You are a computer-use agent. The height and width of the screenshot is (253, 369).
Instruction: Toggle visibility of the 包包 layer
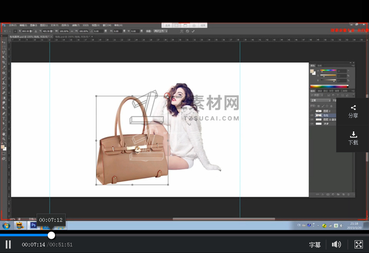click(x=312, y=115)
